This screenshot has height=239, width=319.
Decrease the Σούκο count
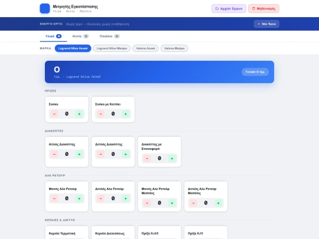pos(54,114)
